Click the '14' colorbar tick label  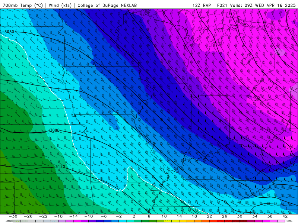pos(180,216)
